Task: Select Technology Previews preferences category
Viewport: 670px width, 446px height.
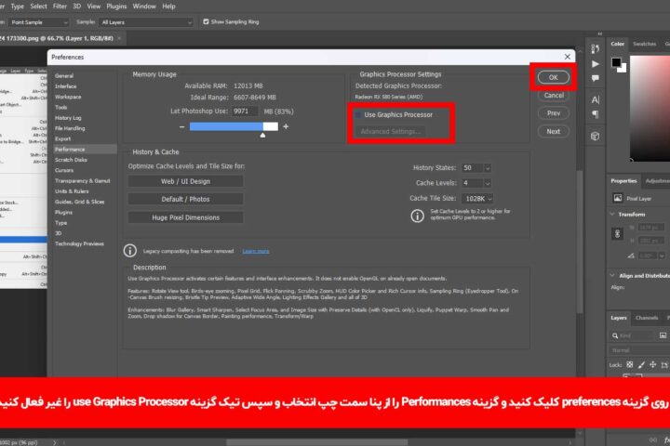Action: tap(79, 243)
